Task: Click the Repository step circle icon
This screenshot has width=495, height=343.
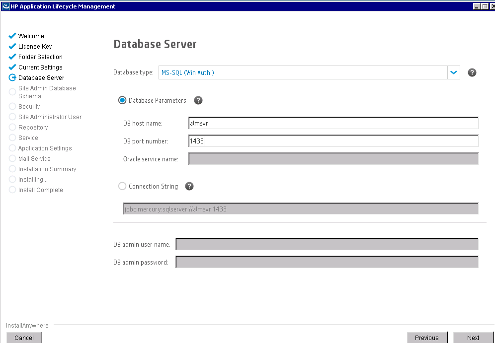Action: [12, 127]
